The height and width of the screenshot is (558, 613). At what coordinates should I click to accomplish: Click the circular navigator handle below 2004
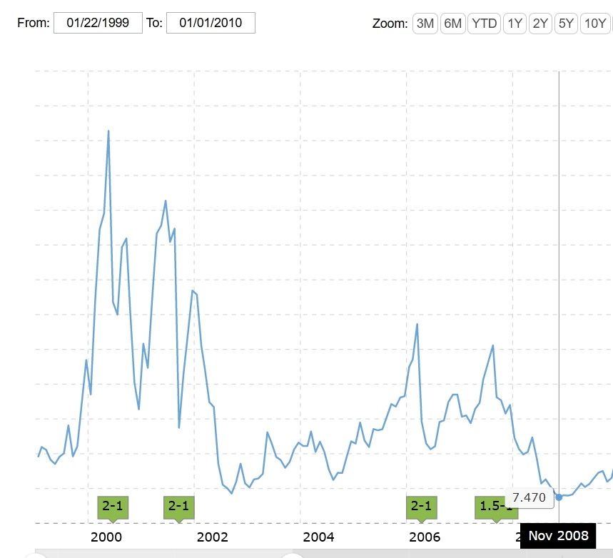point(293,556)
